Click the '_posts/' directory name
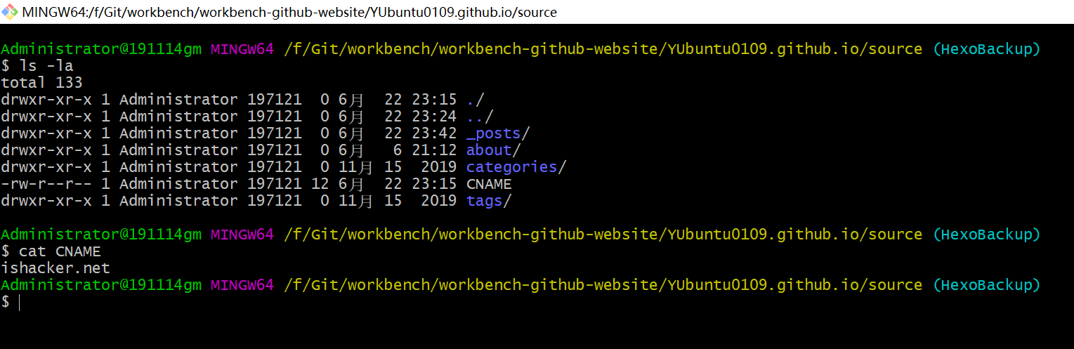The width and height of the screenshot is (1074, 349). 498,133
